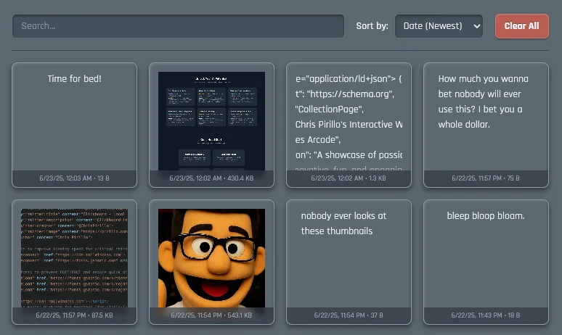Click the 'Sort by:' label
Screen dimensions: 562x335
click(372, 26)
